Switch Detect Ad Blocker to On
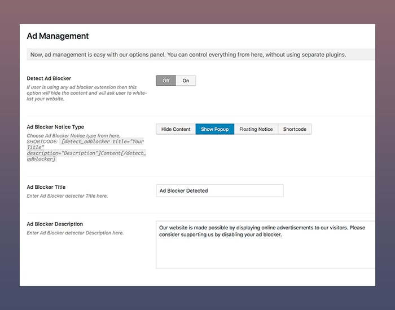Screen dimensions: 395x310 click(x=186, y=81)
